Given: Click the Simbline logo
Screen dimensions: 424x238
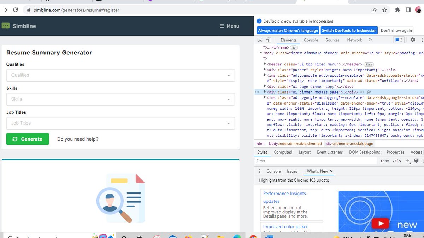Looking at the screenshot, I should [x=19, y=26].
